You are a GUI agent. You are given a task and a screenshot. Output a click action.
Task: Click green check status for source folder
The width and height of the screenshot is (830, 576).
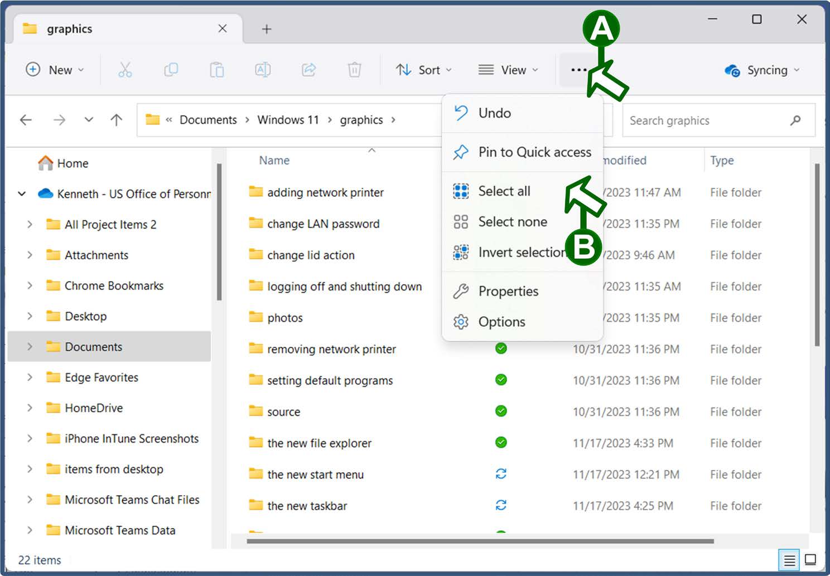[501, 411]
